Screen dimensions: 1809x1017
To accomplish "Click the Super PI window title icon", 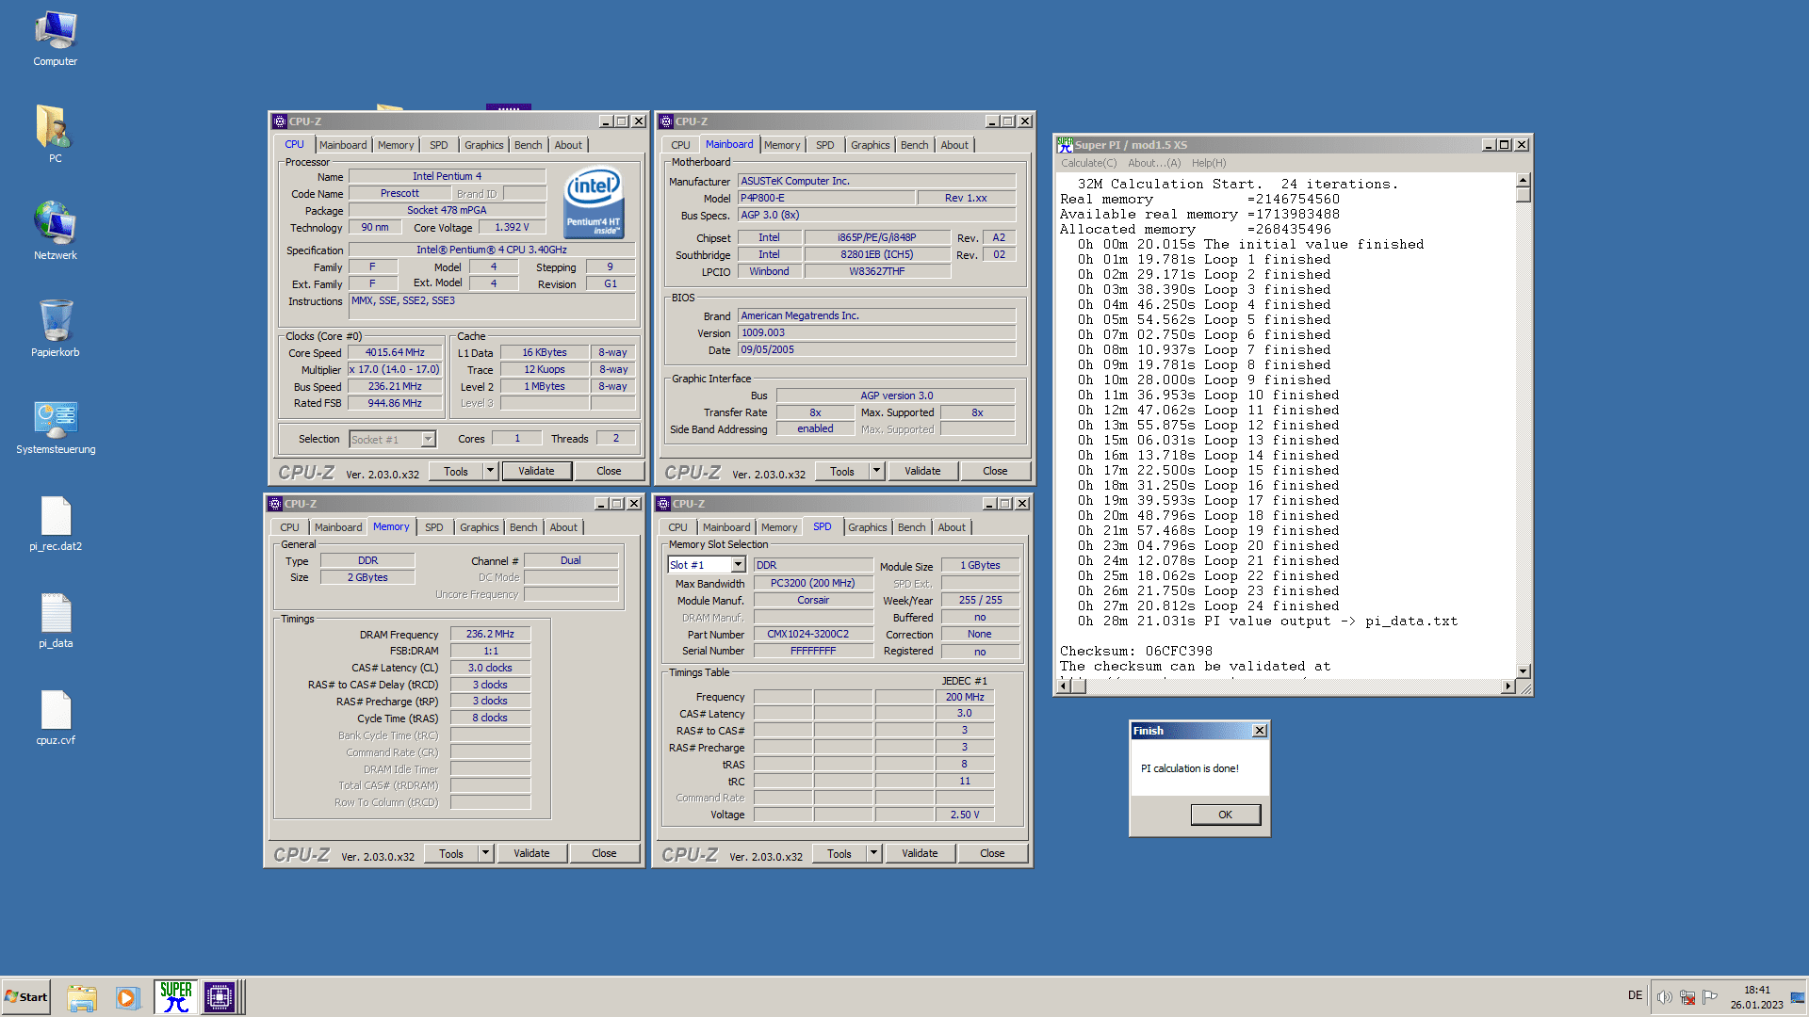I will pos(1066,145).
